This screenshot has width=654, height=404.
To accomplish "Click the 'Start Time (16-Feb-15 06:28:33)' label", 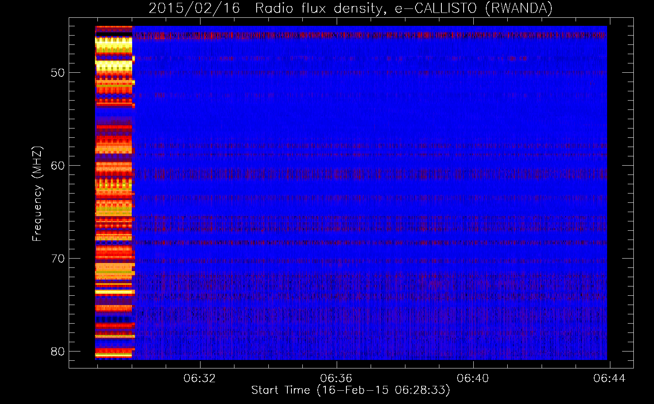I will [350, 390].
